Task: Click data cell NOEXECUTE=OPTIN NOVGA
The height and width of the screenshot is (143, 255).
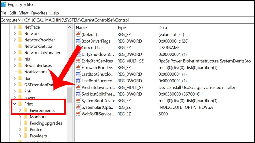Action: click(186, 107)
